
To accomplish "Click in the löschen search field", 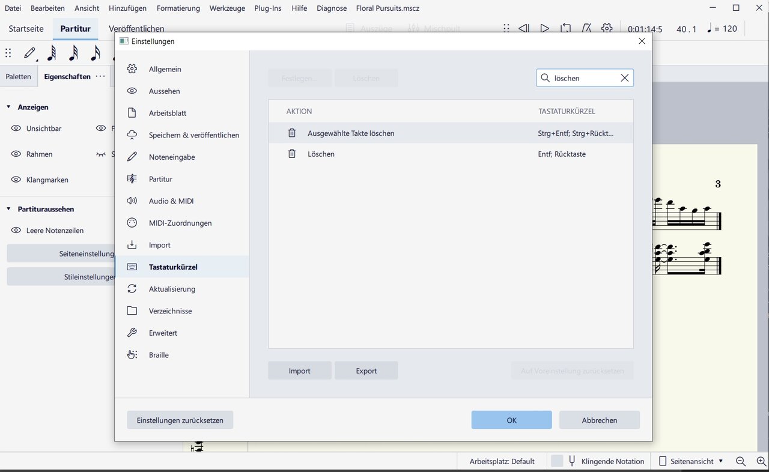I will pos(583,78).
